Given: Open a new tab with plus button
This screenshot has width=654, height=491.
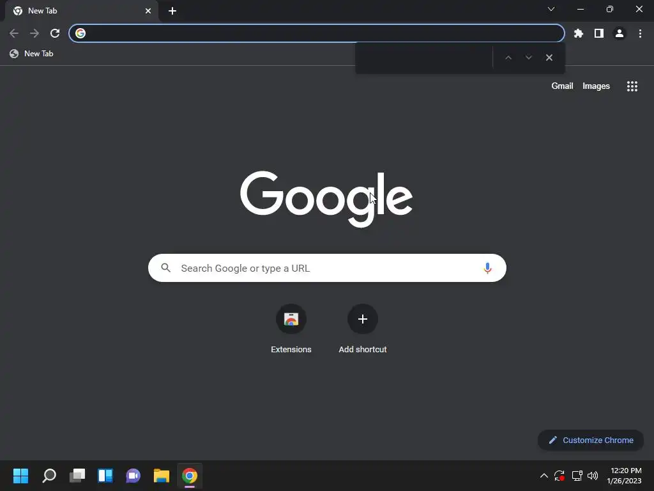Looking at the screenshot, I should [x=172, y=11].
